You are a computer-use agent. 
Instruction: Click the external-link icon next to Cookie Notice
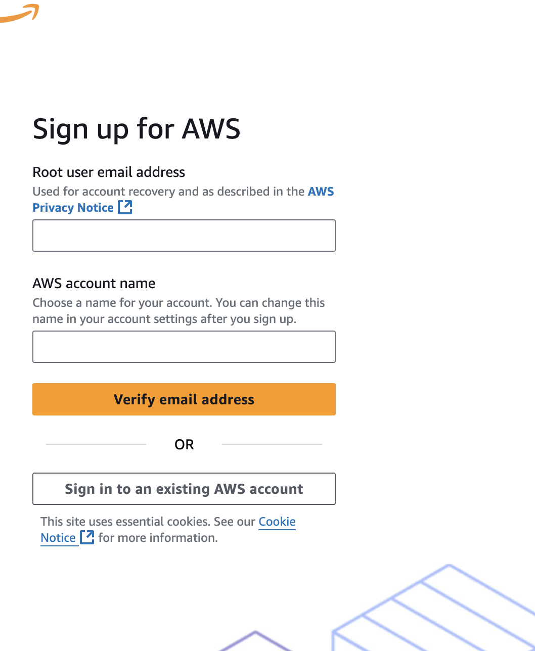[87, 537]
